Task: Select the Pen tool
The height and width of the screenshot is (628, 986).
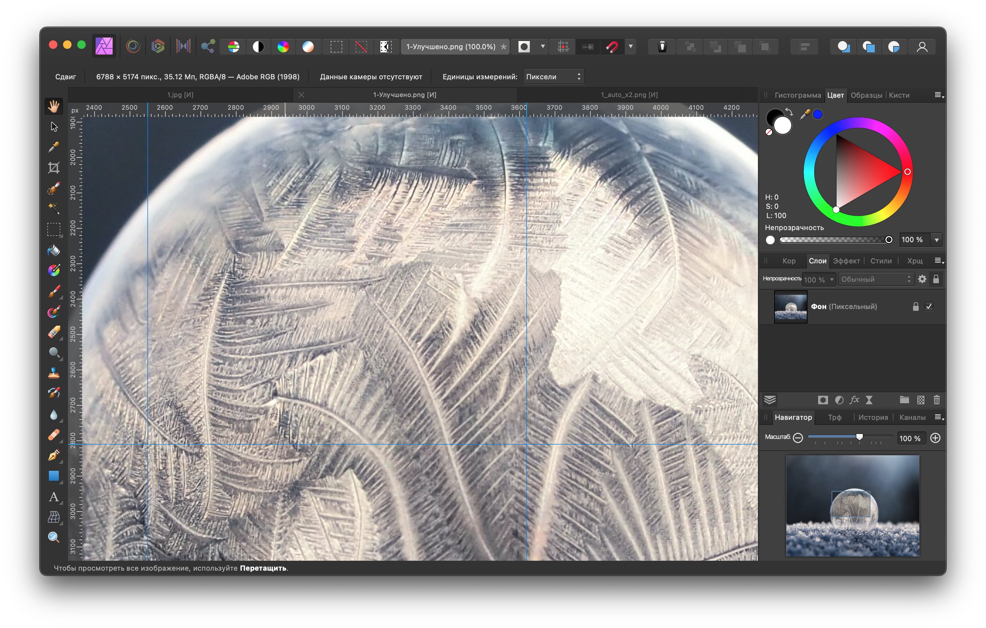Action: [x=53, y=455]
